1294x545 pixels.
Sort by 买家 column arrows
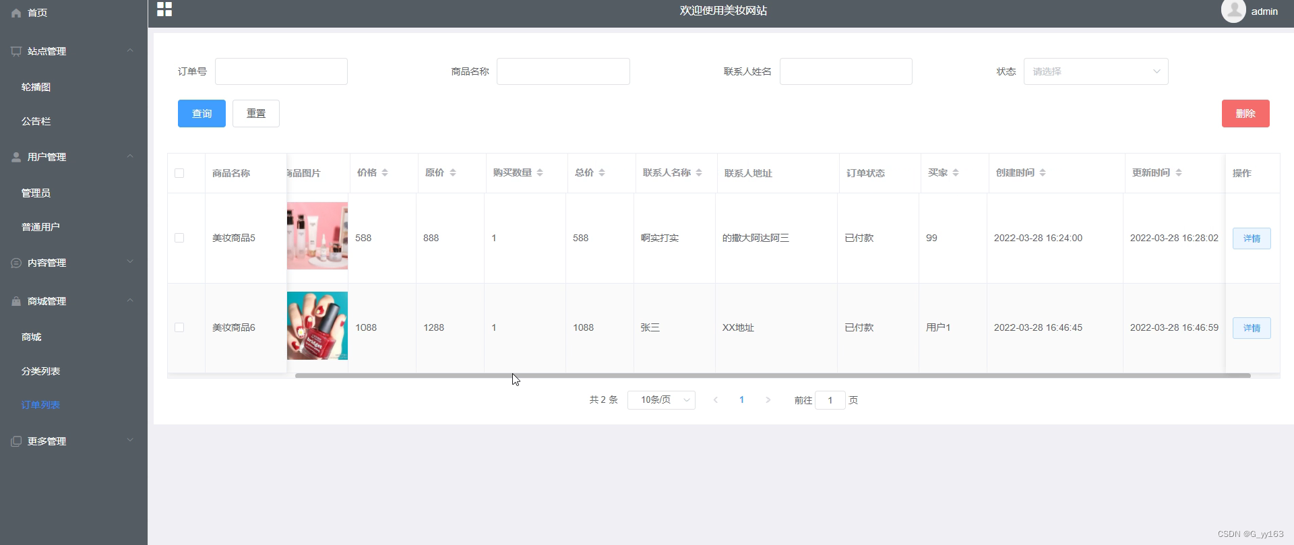(956, 173)
